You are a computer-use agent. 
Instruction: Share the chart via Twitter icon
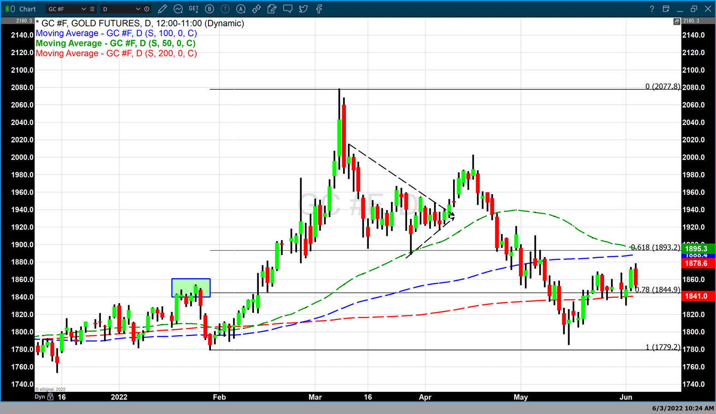tap(303, 9)
